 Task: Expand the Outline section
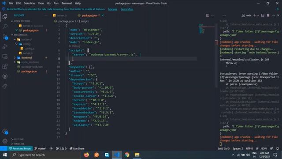coord(12,139)
